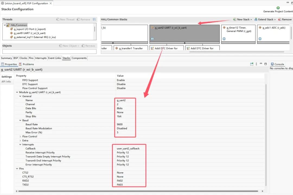This screenshot has height=195, width=293.
Task: Click first Add DTC Driver block
Action: click(x=167, y=48)
